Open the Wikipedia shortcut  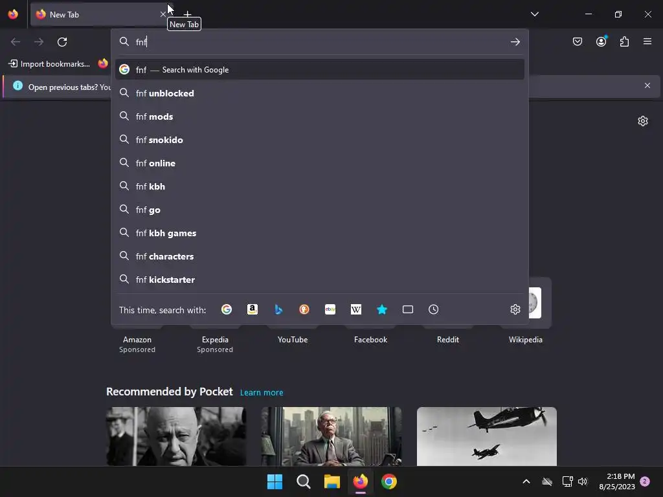[526, 313]
